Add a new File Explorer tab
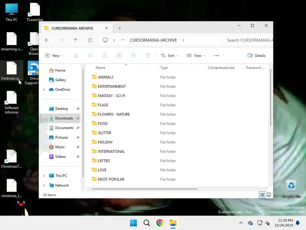Viewport: 306px width, 230px height. point(120,28)
